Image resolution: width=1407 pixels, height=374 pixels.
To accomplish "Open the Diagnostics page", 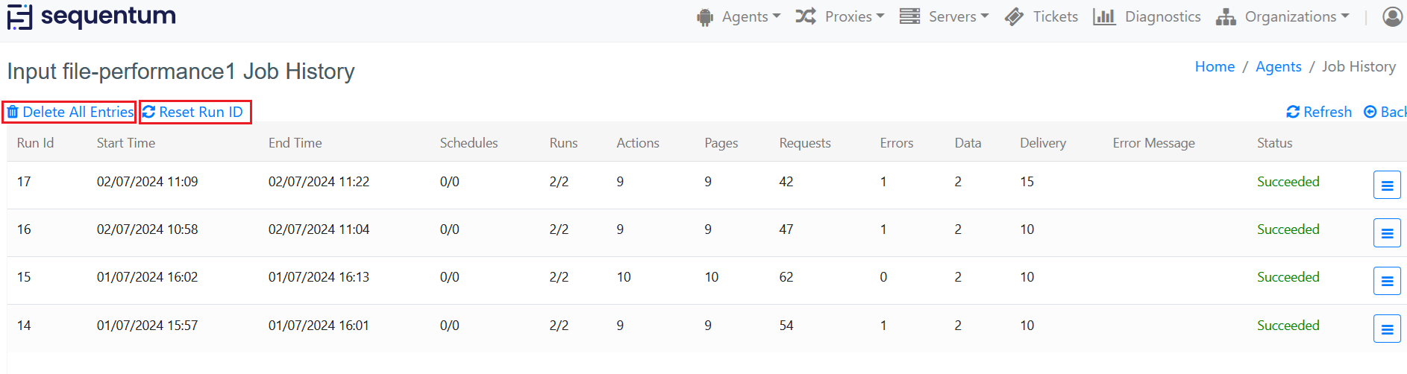I will (1162, 16).
